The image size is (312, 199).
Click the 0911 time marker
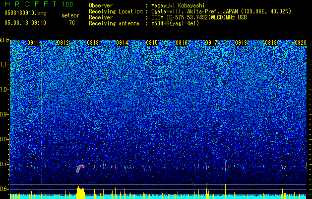[x=33, y=43]
